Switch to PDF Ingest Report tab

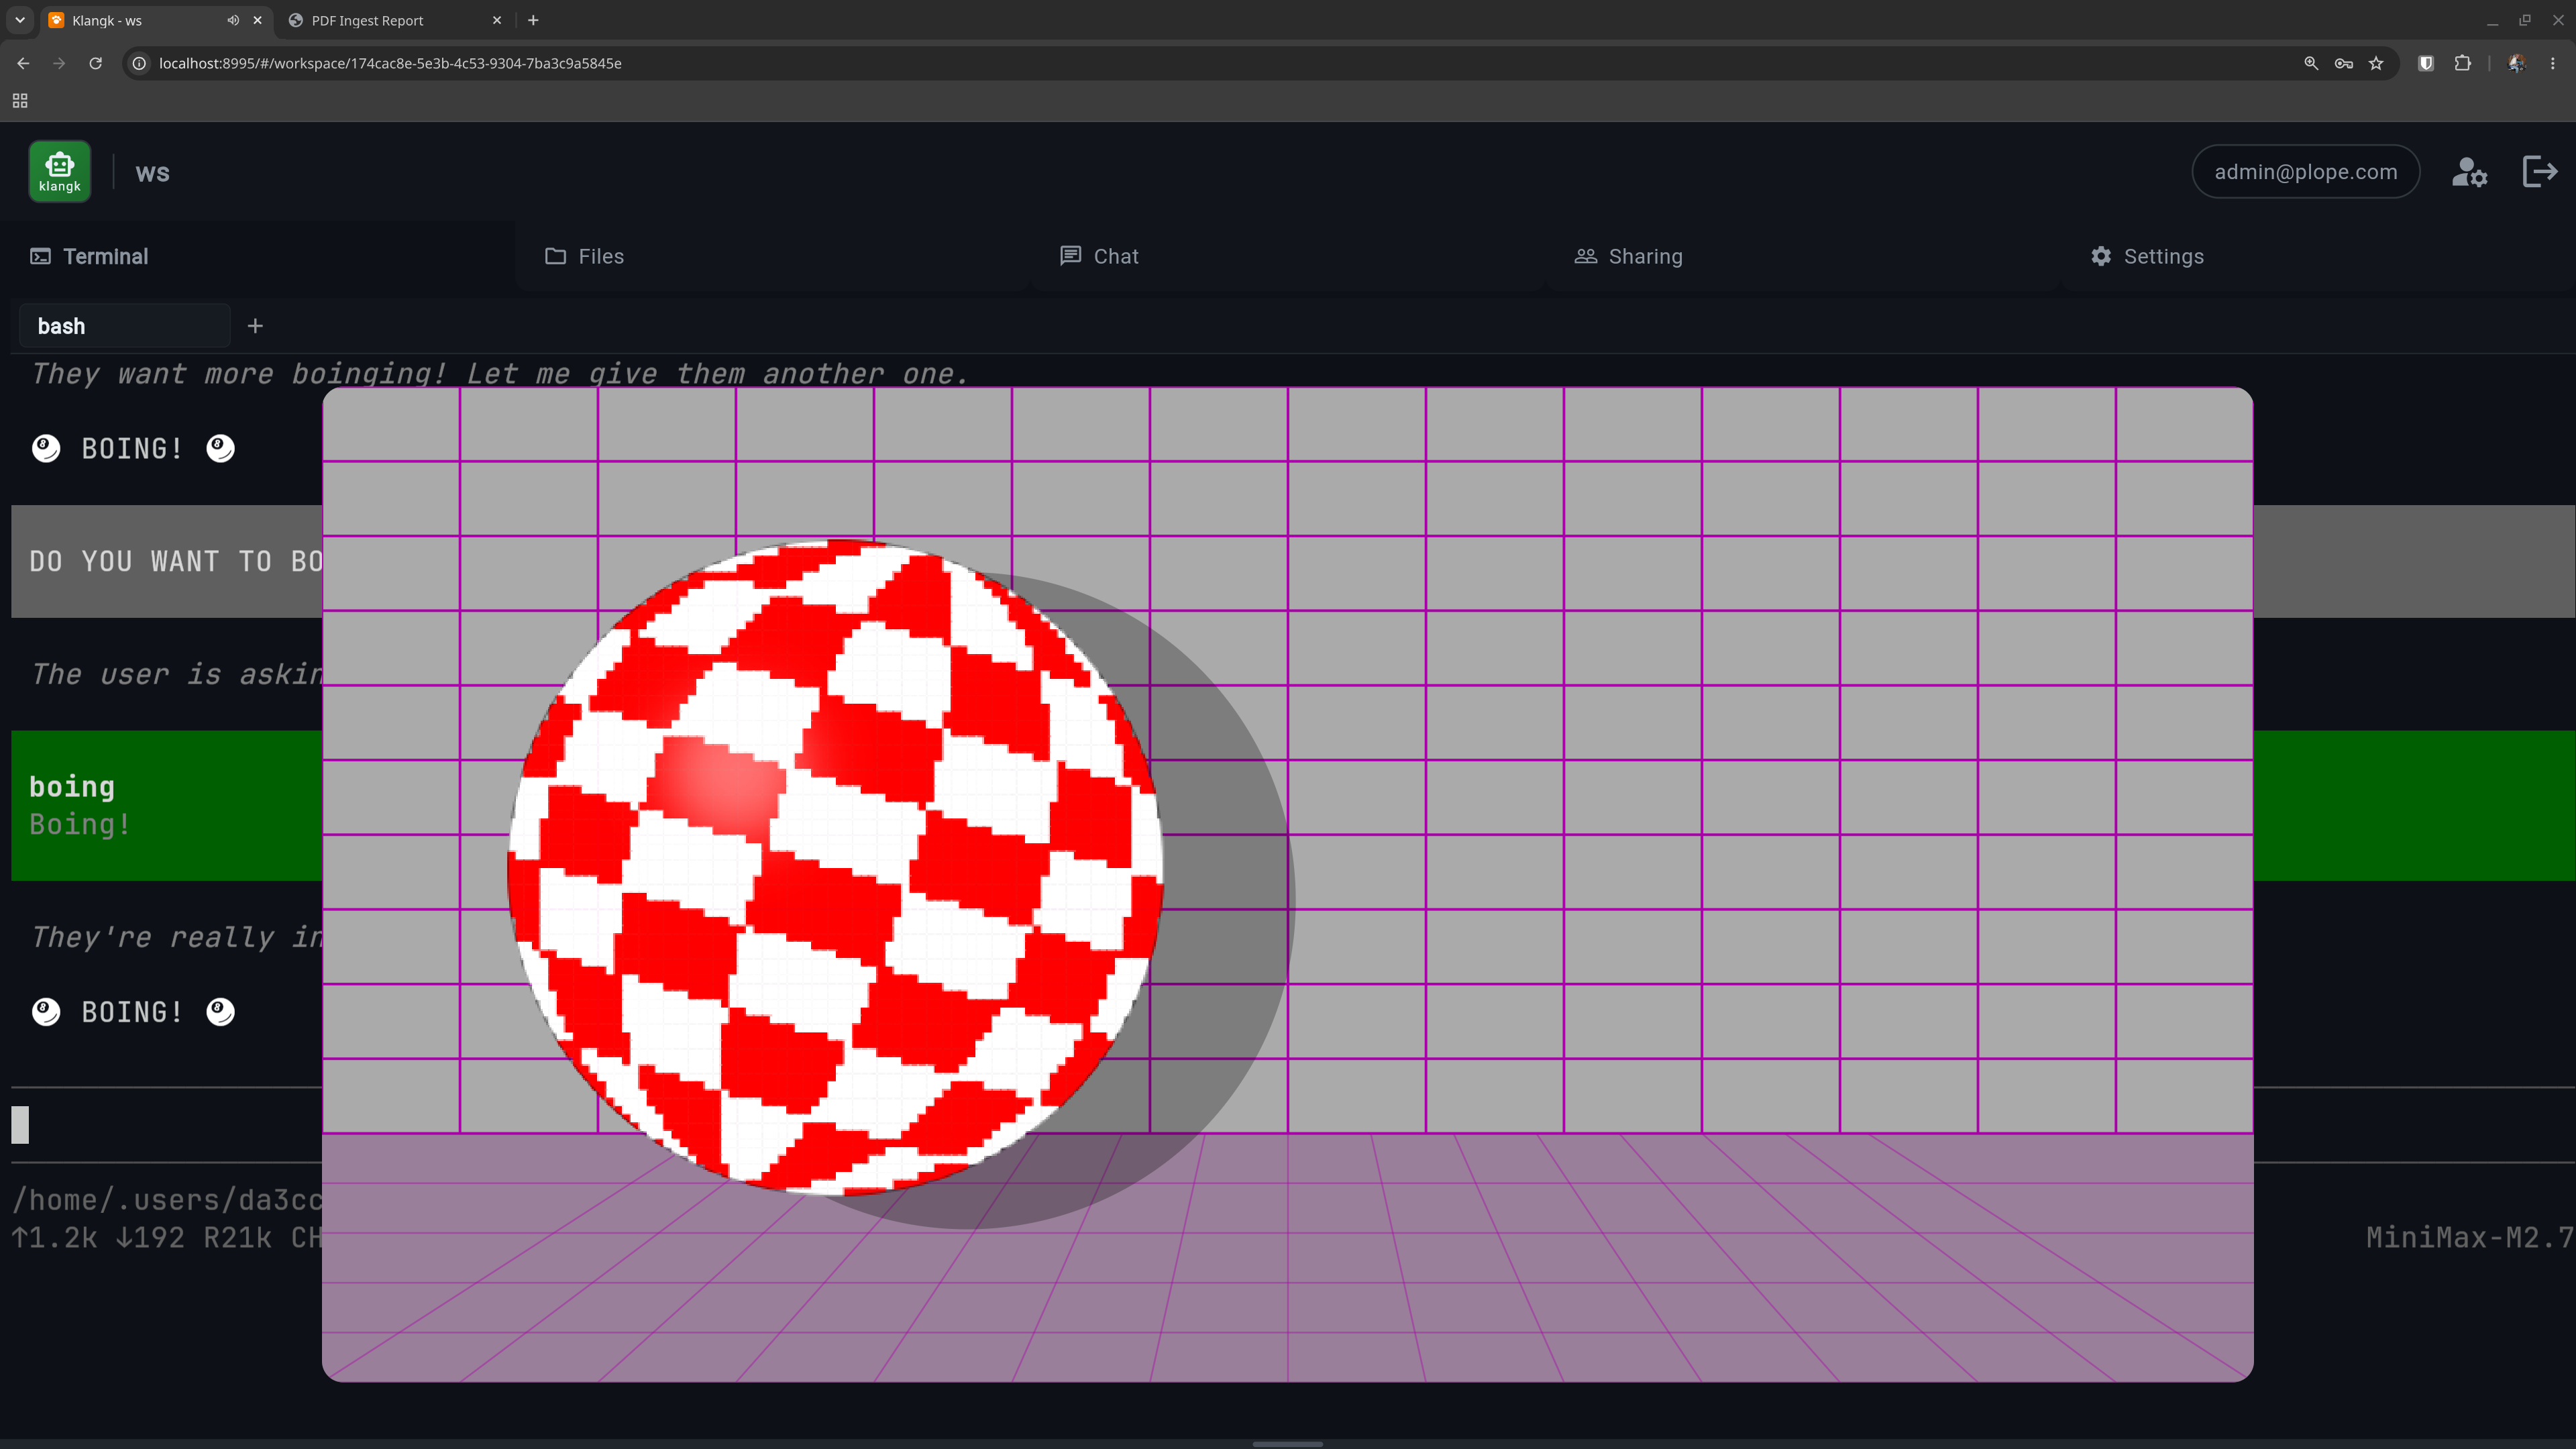coord(396,20)
